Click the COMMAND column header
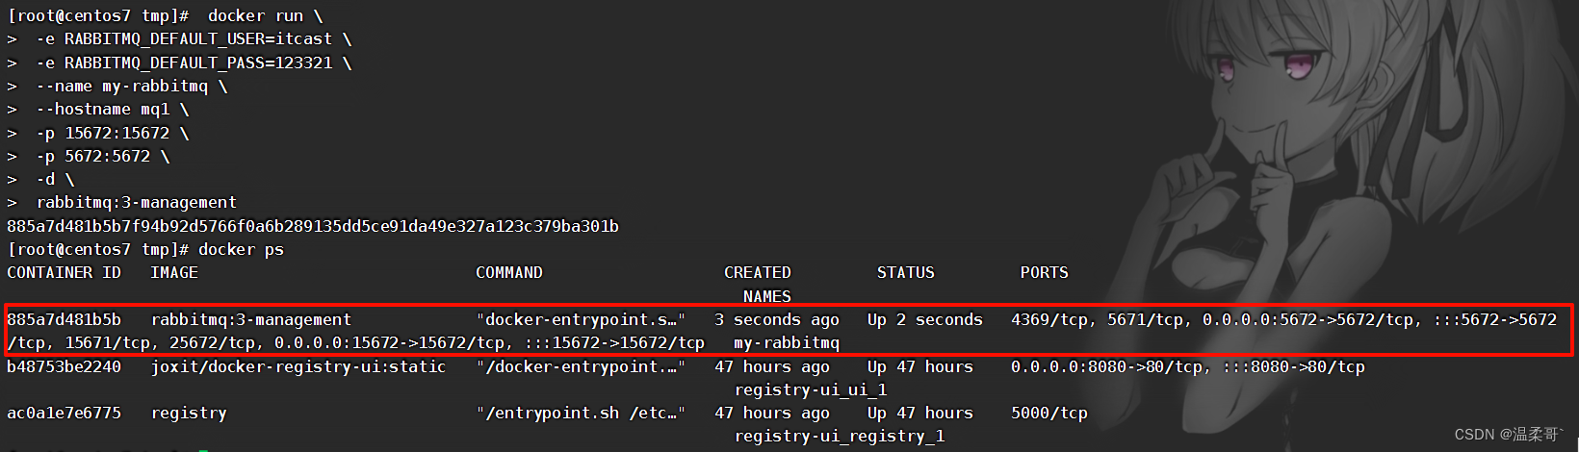The width and height of the screenshot is (1579, 452). pos(509,272)
